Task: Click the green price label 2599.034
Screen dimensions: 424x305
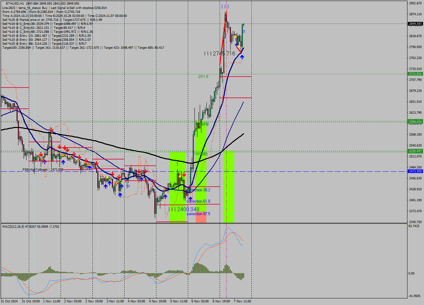Action: (415, 122)
